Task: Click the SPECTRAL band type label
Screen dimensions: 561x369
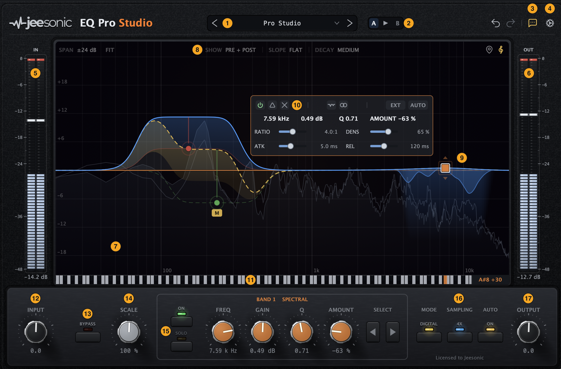Action: (x=295, y=299)
